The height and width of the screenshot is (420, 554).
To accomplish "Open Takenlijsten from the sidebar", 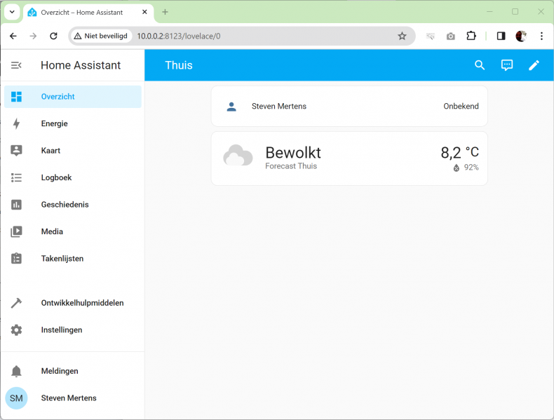I will (73, 259).
